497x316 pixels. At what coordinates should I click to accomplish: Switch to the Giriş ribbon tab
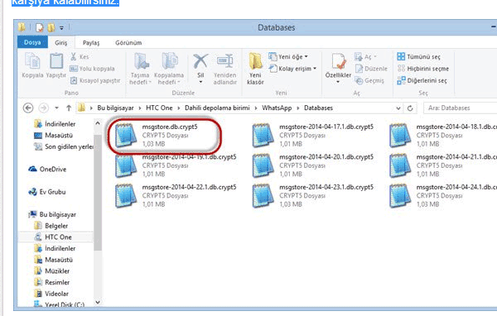tap(60, 42)
